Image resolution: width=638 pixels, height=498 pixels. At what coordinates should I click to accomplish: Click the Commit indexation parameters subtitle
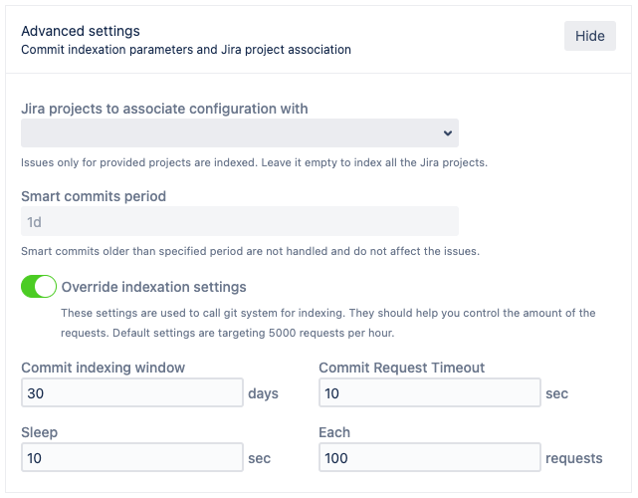coord(186,49)
